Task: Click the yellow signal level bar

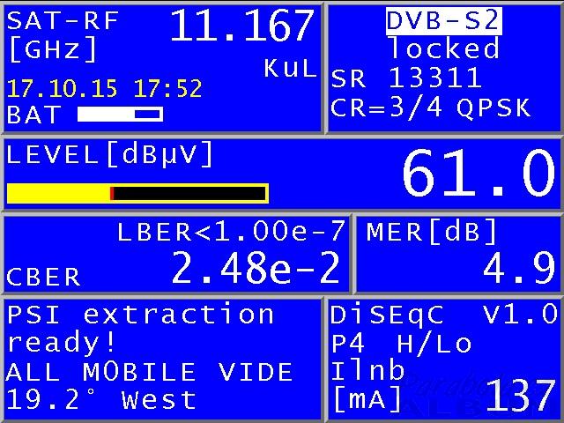Action: tap(137, 194)
